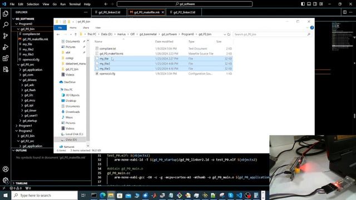Click the search magnifier in File Explorer
This screenshot has width=356, height=200.
[x=309, y=34]
